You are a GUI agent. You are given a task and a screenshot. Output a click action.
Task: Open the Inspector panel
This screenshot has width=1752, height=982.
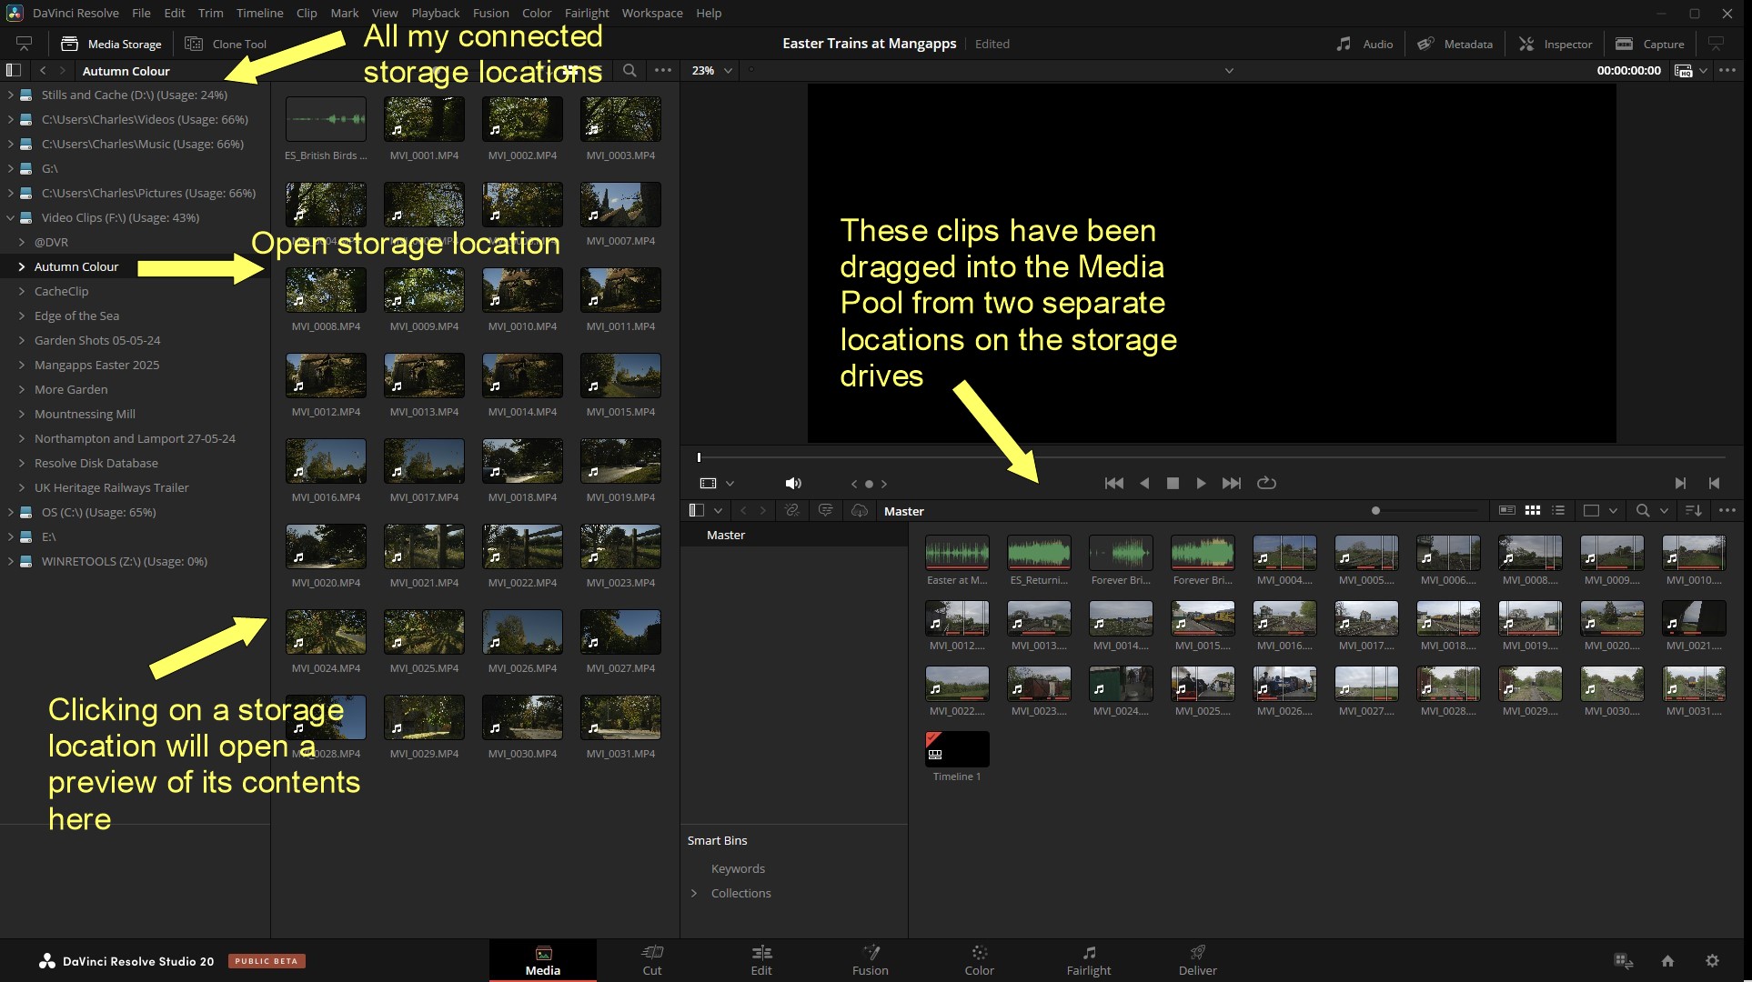(x=1556, y=44)
